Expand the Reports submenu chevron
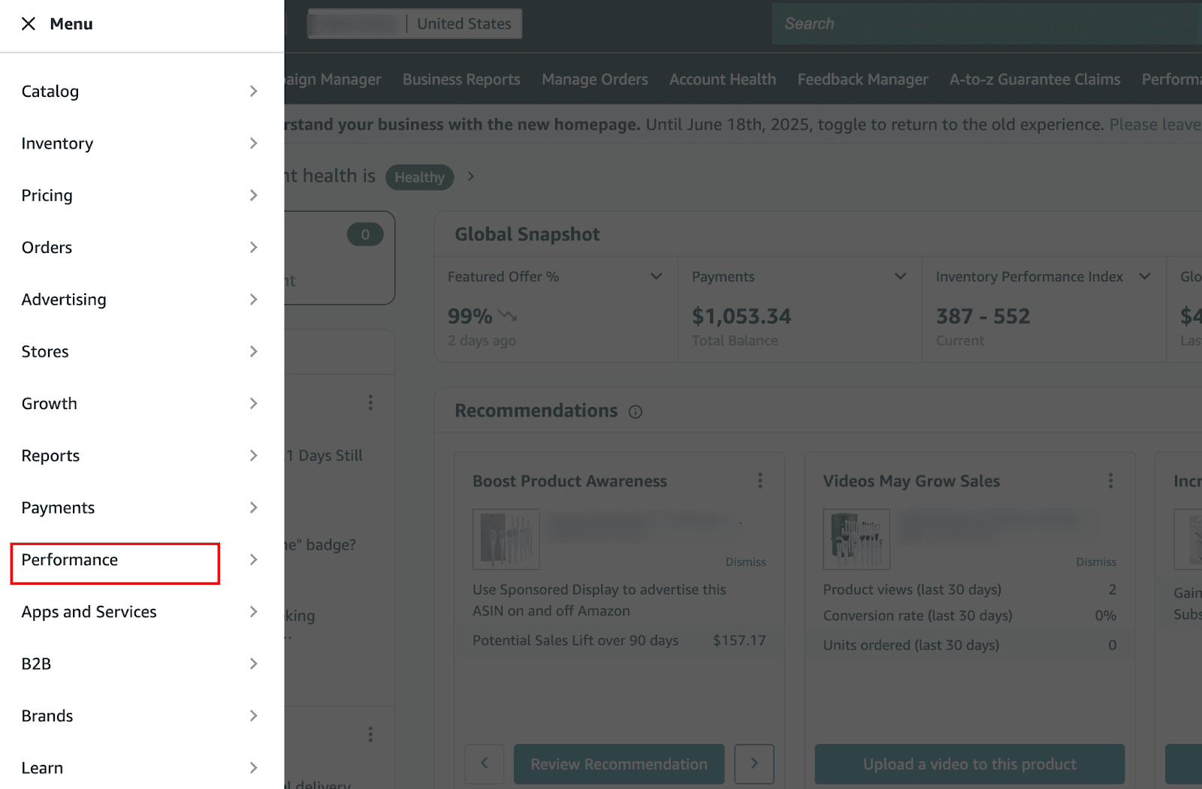Image resolution: width=1202 pixels, height=789 pixels. 254,456
